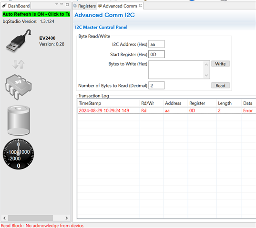Viewport: 256px width, 228px height.
Task: Turn off Auto Refresh banner
Action: point(36,14)
